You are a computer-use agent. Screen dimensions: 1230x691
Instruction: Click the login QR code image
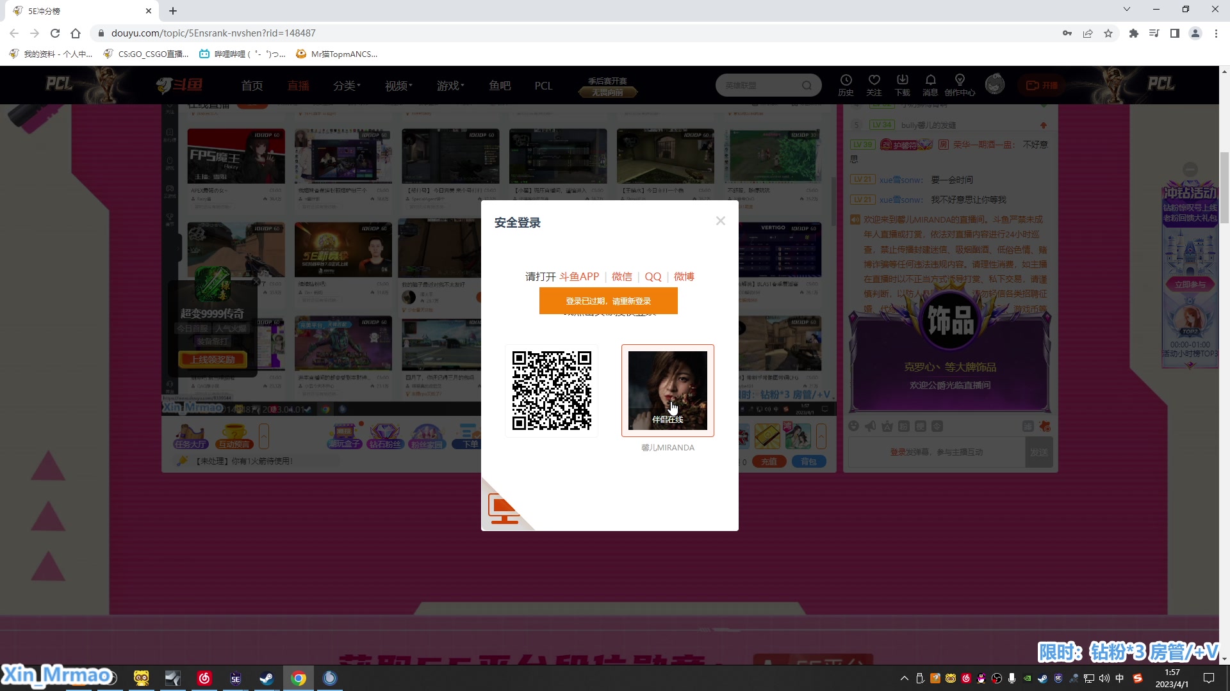552,390
